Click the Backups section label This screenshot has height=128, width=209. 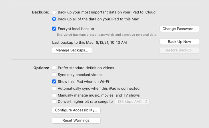point(40,12)
